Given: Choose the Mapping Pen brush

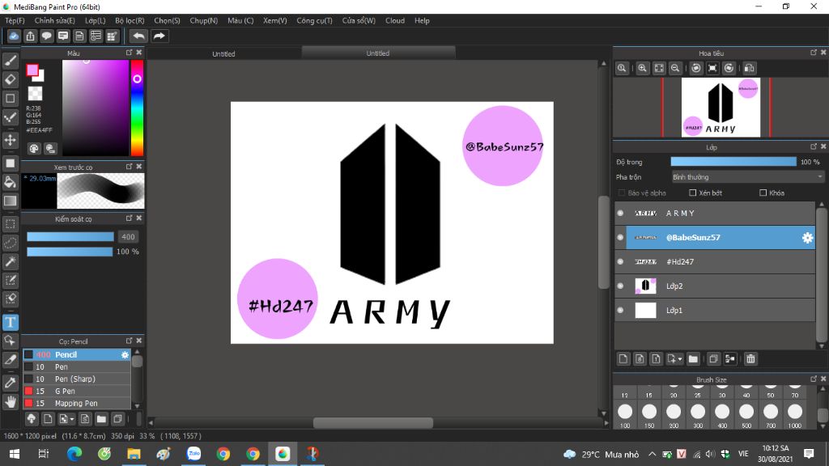Looking at the screenshot, I should tap(76, 403).
